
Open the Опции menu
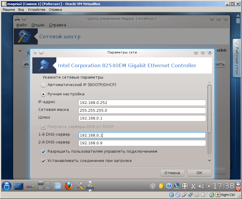coord(38,25)
